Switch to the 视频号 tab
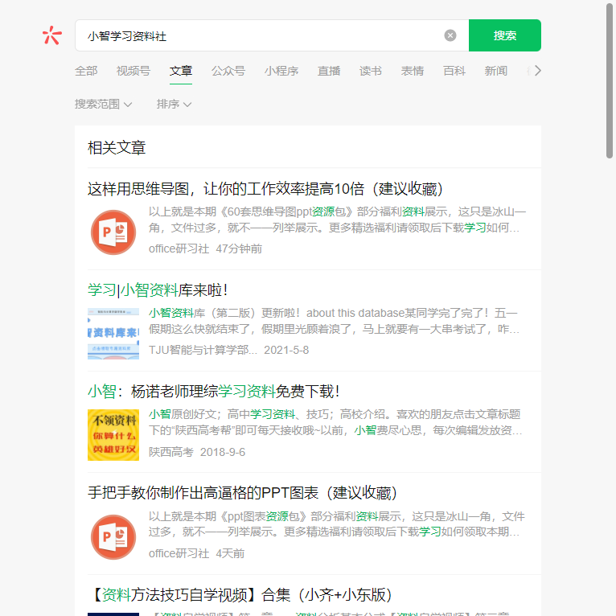The width and height of the screenshot is (616, 616). point(133,71)
